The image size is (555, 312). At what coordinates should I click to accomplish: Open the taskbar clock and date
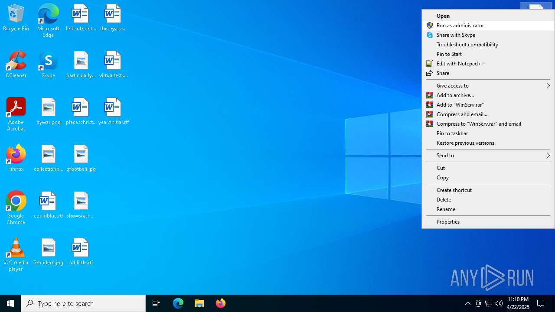coord(518,303)
